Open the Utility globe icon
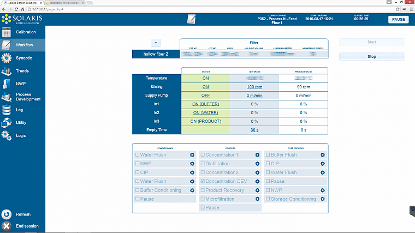415x233 pixels. click(7, 123)
